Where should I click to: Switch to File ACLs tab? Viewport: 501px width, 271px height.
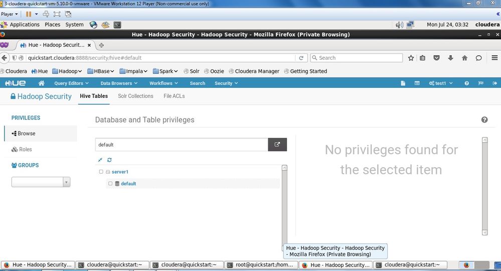174,96
